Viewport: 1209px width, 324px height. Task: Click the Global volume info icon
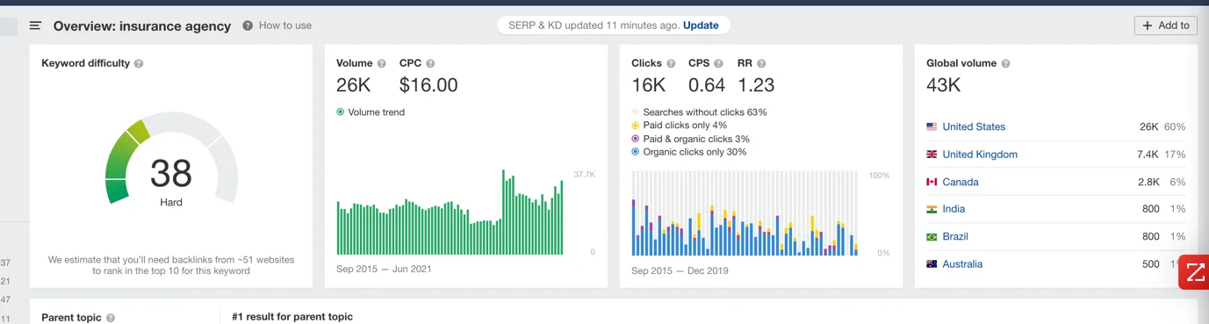(1005, 64)
